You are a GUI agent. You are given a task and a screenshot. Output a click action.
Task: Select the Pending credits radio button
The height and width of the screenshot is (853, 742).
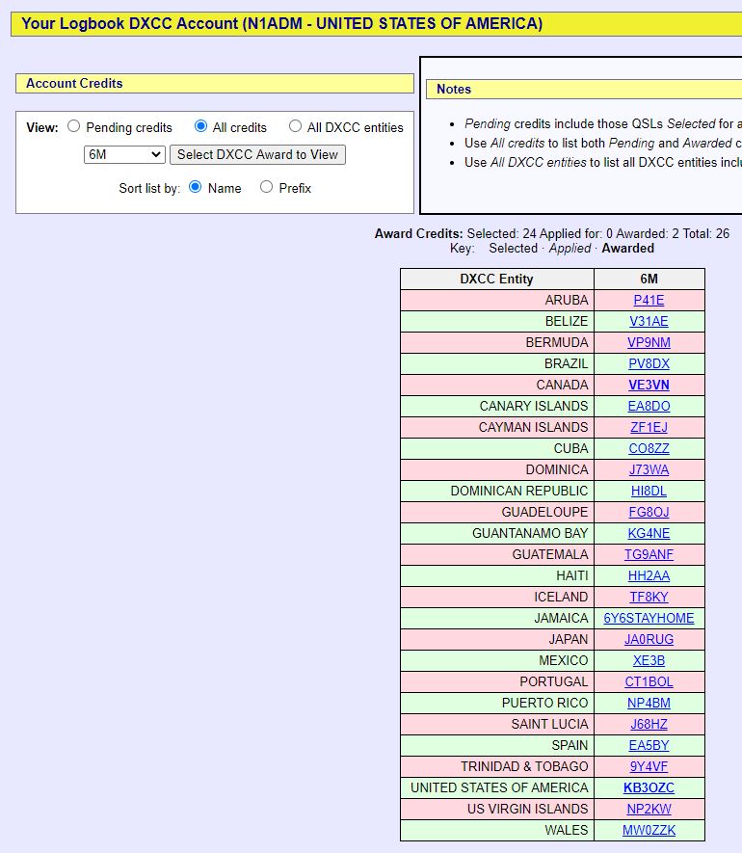pos(73,126)
